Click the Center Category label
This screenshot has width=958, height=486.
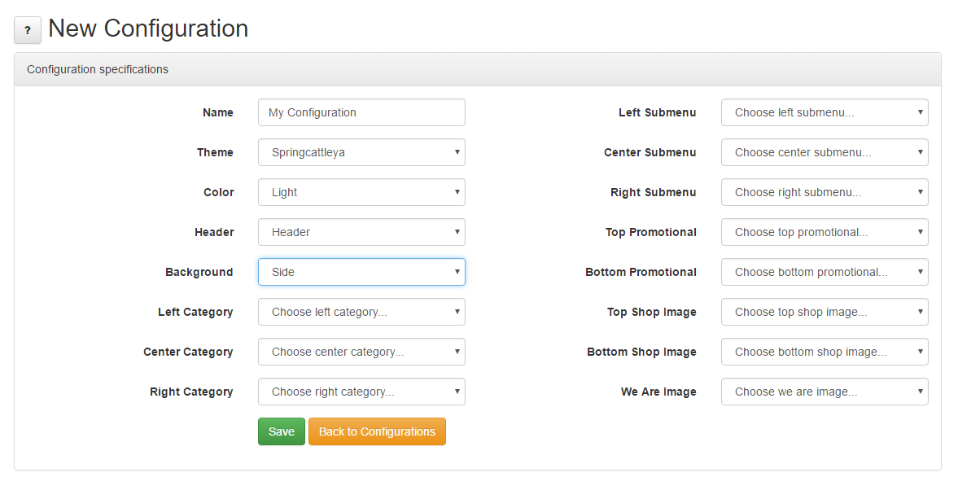[188, 352]
